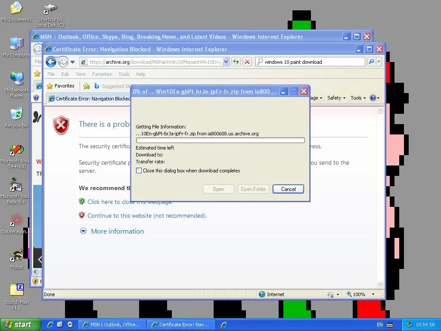
Task: Open the Tools menu in menu bar
Action: 124,74
